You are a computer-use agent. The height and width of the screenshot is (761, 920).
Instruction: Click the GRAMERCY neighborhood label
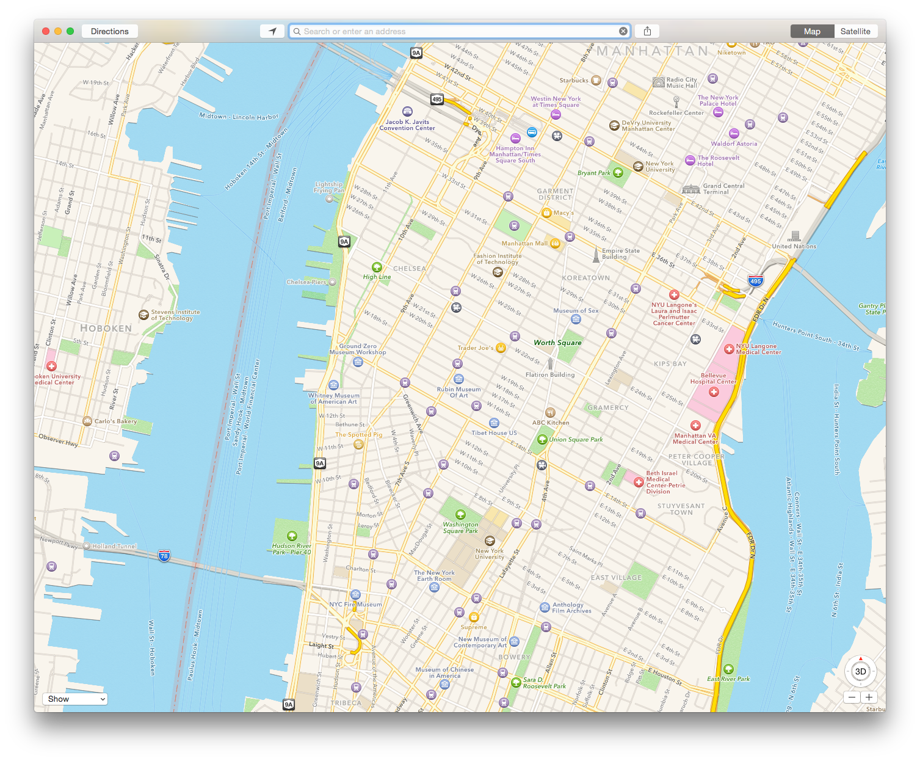point(608,408)
